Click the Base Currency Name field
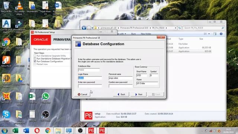 click(x=147, y=83)
